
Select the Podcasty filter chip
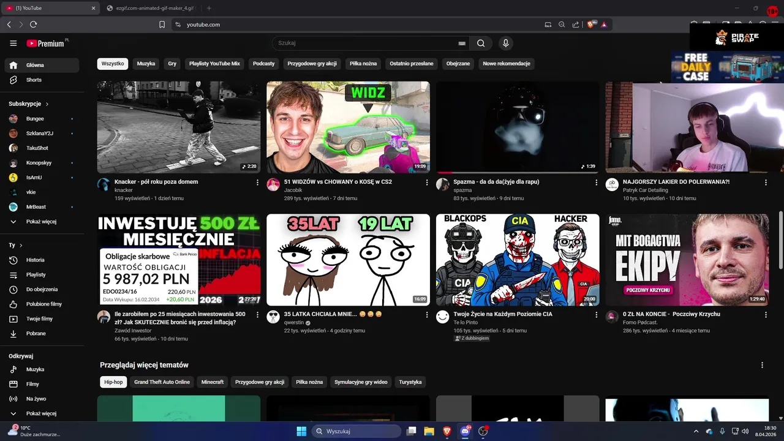[x=264, y=64]
